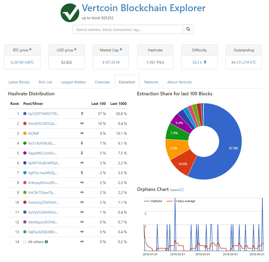Click the Vertcoin Blockchain Explorer title
269x262 pixels.
pos(144,8)
